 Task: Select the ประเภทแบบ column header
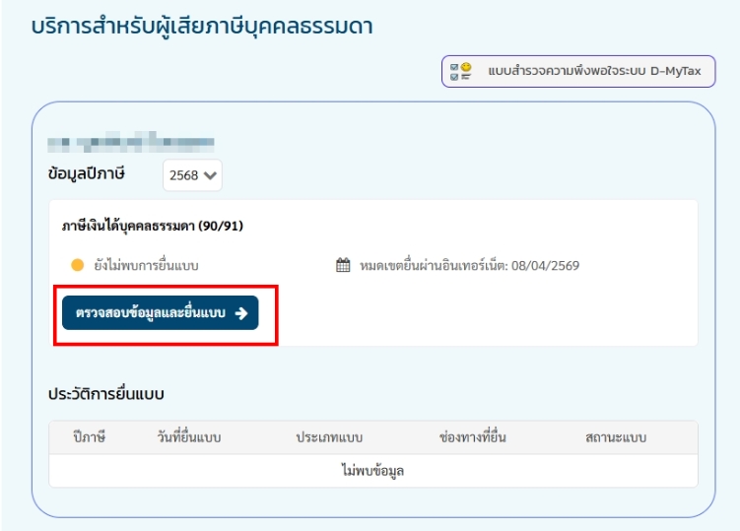click(x=331, y=437)
